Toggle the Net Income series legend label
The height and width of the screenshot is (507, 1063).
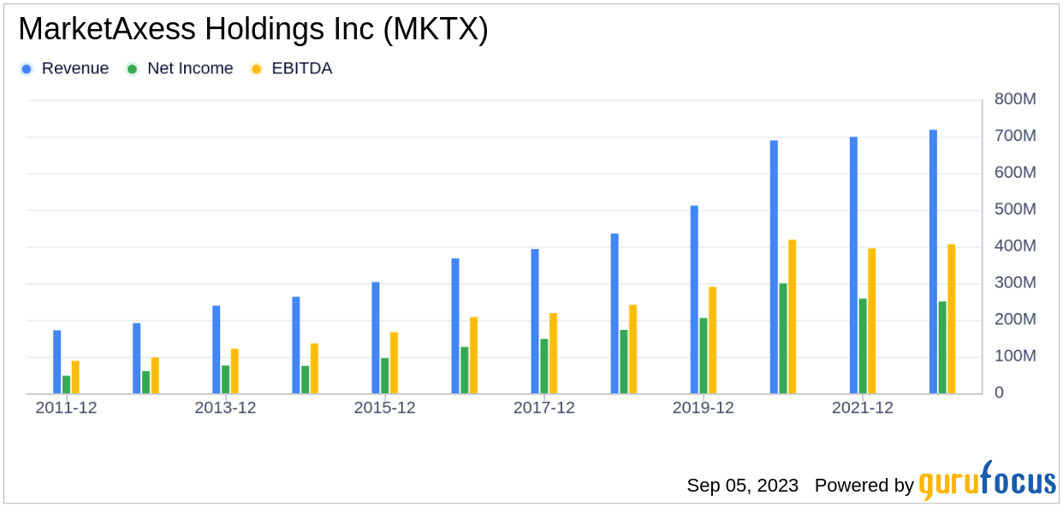click(190, 69)
